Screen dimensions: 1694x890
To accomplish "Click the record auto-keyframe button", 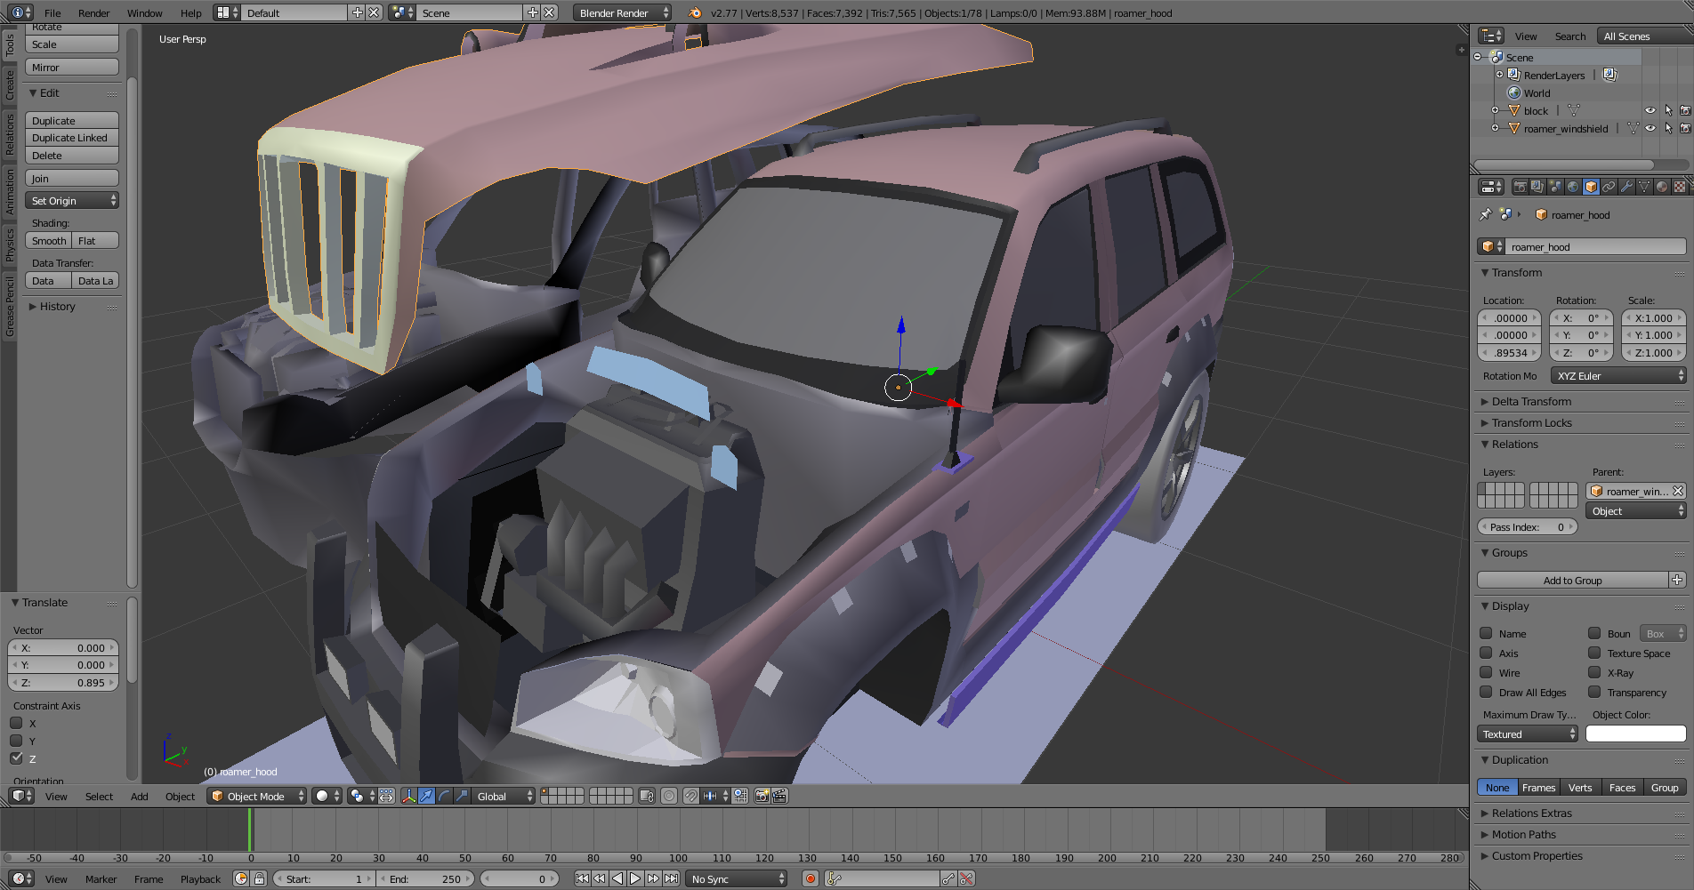I will point(810,878).
